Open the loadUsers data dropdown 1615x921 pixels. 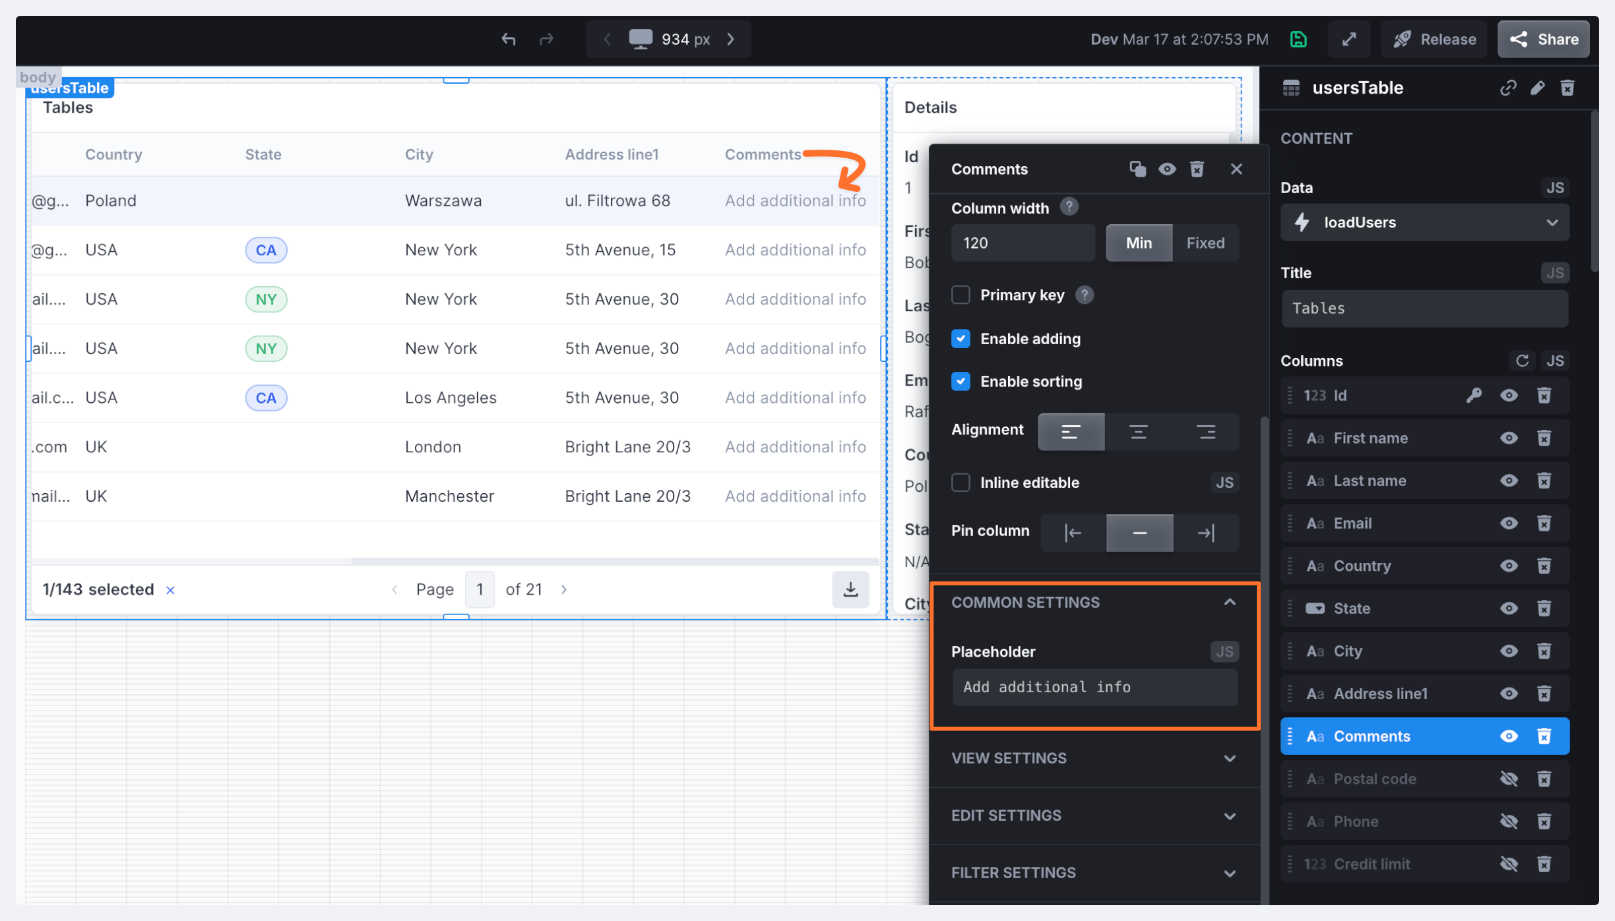click(1424, 222)
